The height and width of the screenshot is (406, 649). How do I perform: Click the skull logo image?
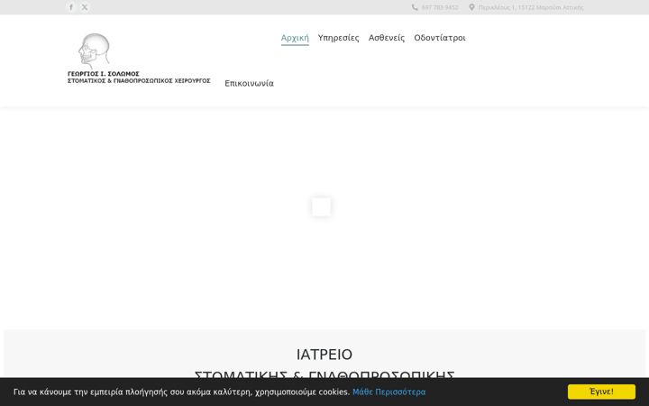click(94, 51)
